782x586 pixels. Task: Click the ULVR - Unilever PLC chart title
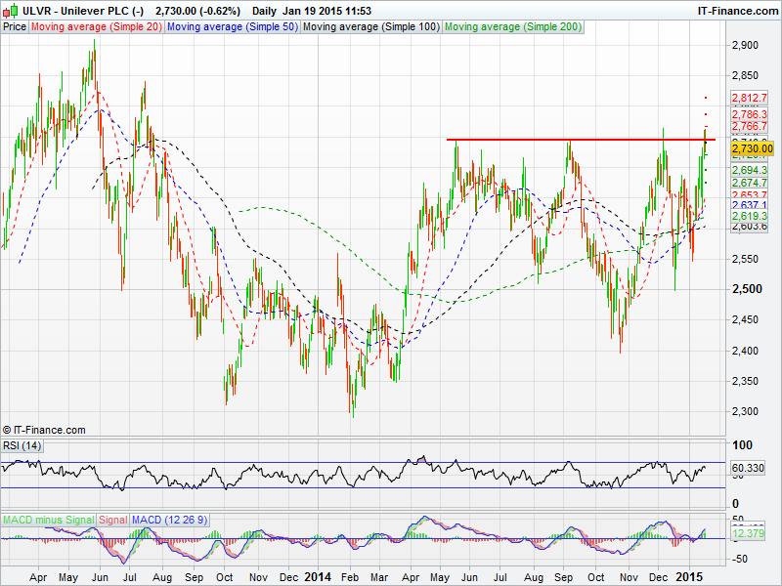pyautogui.click(x=73, y=10)
